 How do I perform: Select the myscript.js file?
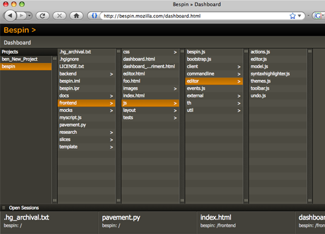point(86,118)
